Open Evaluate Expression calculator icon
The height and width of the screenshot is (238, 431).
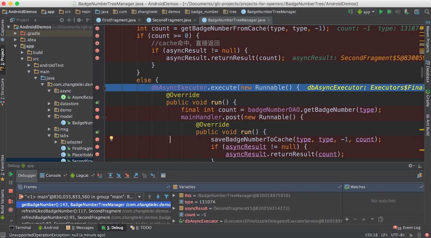163,176
